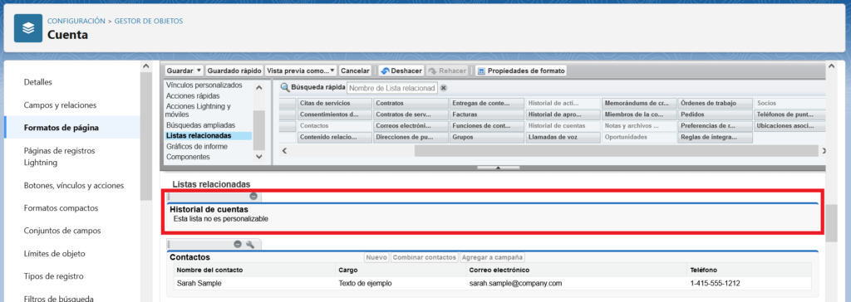Select Correos electróni... palette item
This screenshot has height=302, width=851.
click(x=411, y=126)
